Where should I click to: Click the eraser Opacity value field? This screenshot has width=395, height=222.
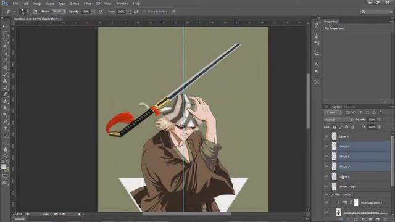tap(86, 12)
